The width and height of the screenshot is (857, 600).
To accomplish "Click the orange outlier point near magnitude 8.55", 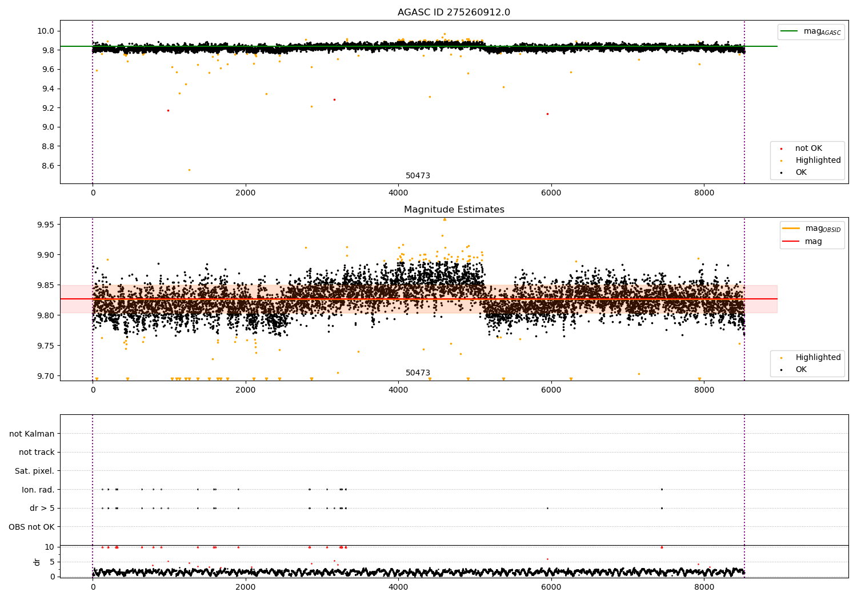I will point(189,170).
